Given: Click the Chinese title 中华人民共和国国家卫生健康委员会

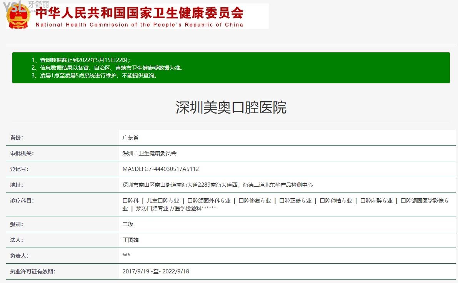Looking at the screenshot, I should 140,13.
